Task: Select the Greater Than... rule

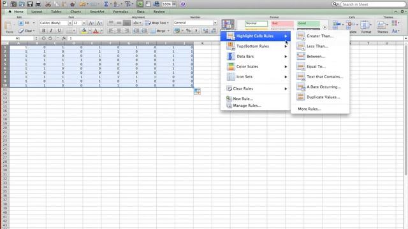Action: [x=320, y=36]
